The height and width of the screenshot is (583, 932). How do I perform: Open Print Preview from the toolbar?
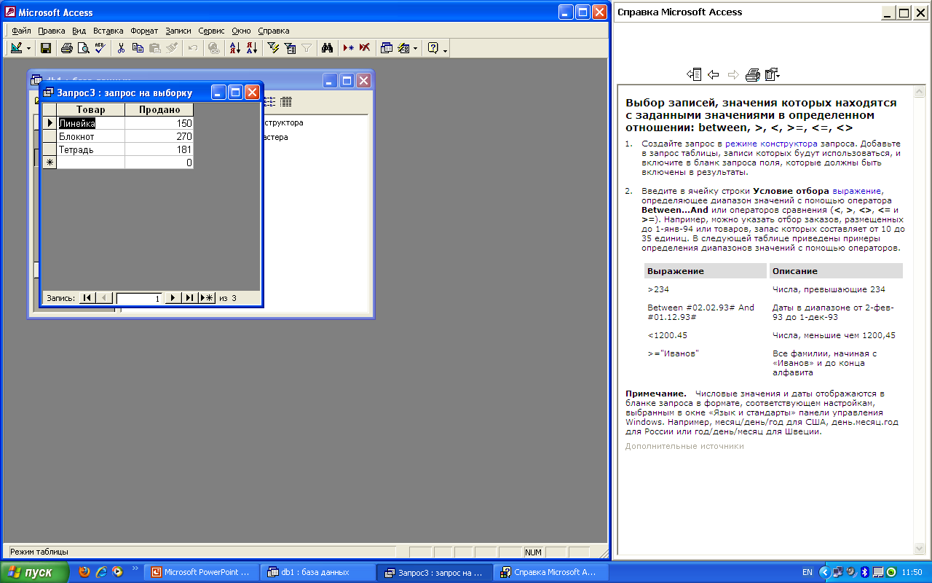(x=83, y=48)
